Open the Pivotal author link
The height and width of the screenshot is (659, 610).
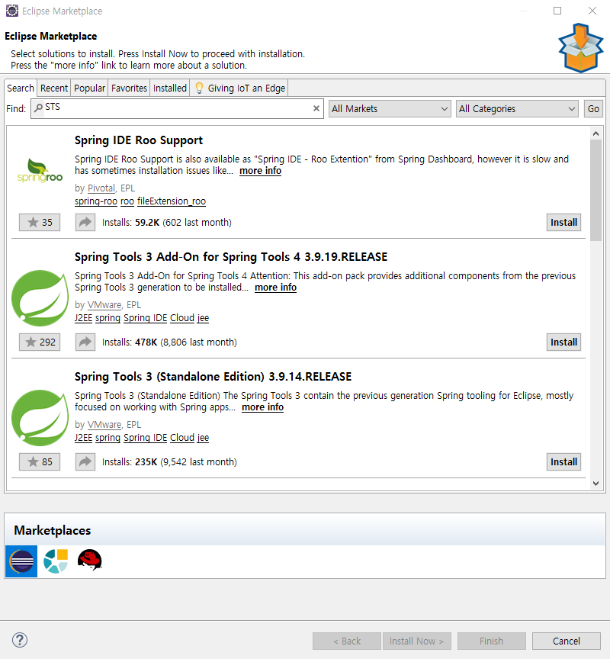click(x=101, y=188)
